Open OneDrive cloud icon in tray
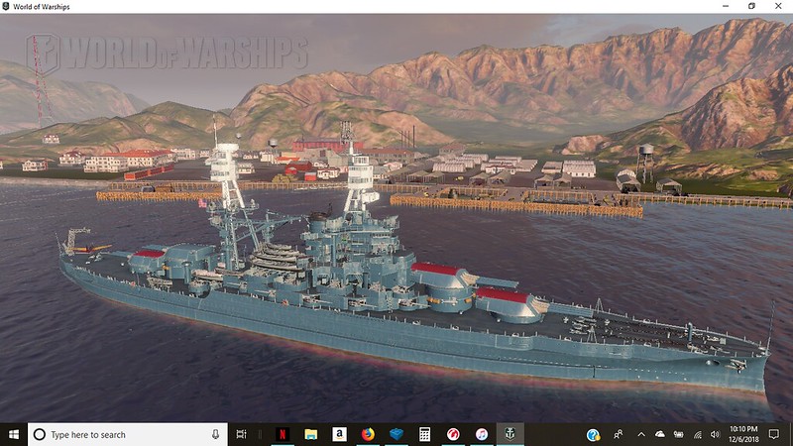 659,434
